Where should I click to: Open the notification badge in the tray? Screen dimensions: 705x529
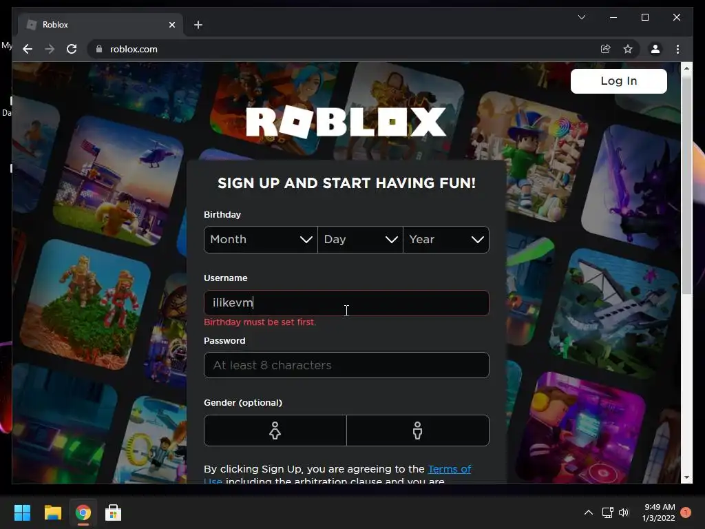click(x=686, y=512)
